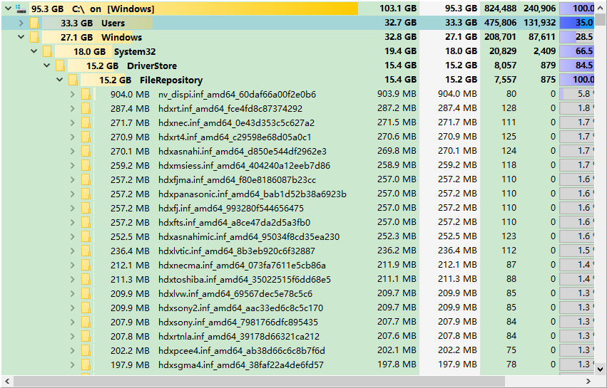This screenshot has width=607, height=388.
Task: Click the FileRepository folder icon
Action: click(x=73, y=80)
